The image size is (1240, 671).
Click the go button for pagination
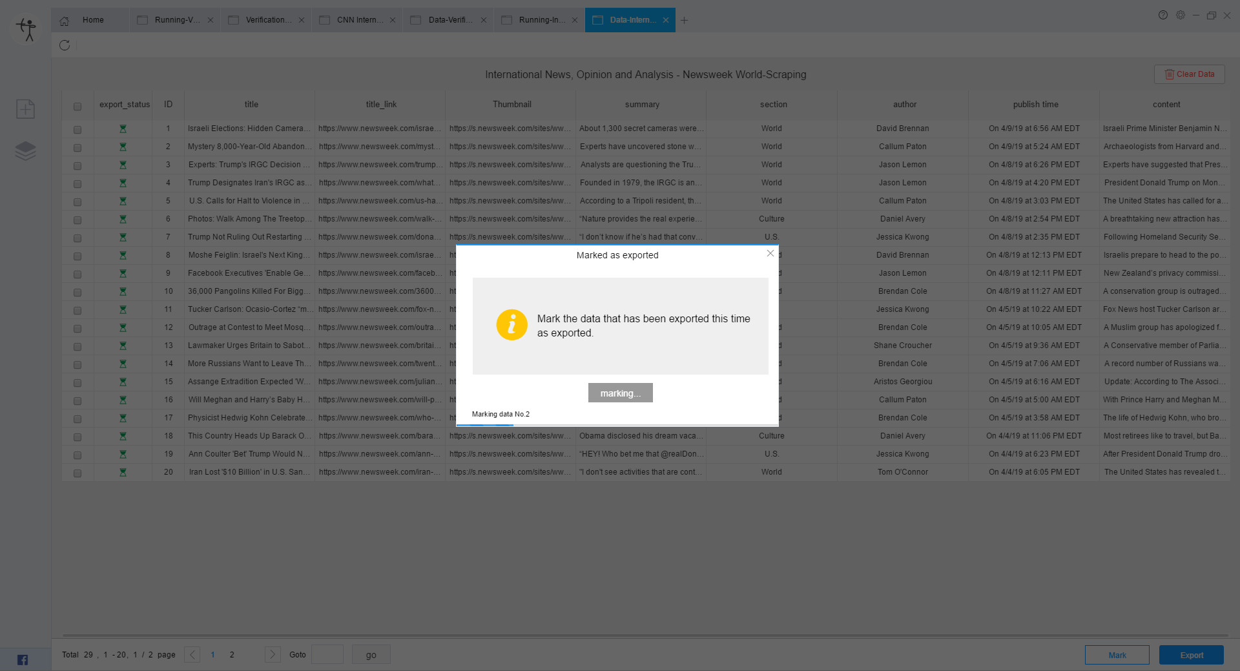(x=371, y=654)
